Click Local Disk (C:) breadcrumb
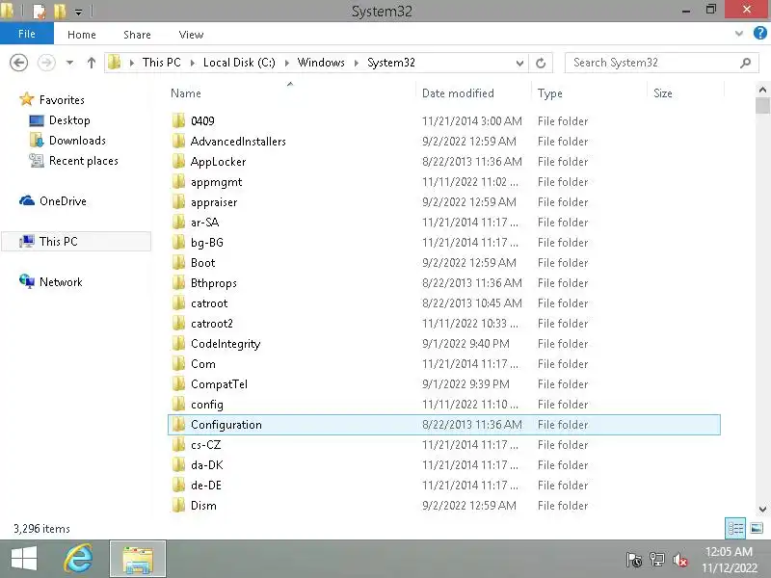 [x=239, y=63]
